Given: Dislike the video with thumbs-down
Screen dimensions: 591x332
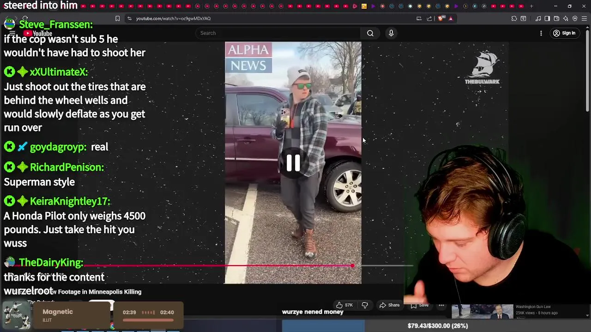Looking at the screenshot, I should (x=365, y=305).
